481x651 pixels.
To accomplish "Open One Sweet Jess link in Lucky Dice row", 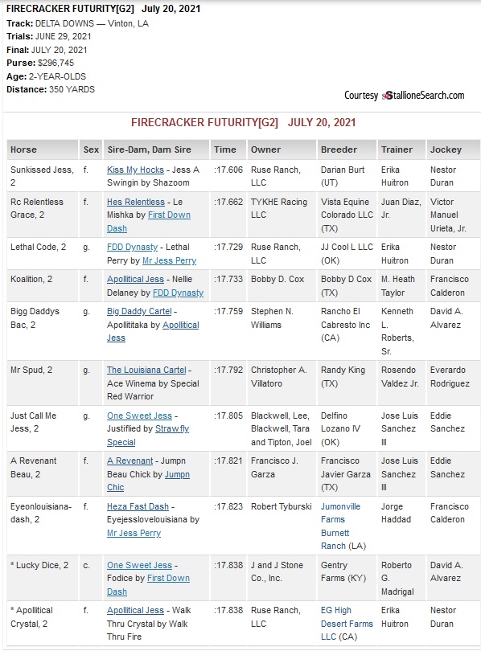I will (x=139, y=565).
